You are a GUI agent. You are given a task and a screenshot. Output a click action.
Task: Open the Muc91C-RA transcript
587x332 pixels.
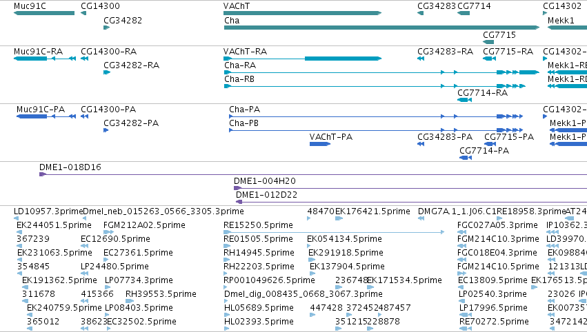point(45,59)
